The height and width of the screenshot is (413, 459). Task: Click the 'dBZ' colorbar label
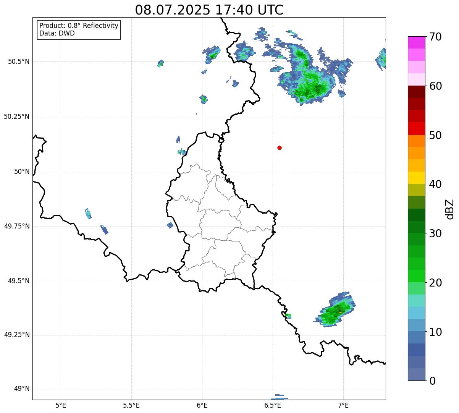click(x=450, y=209)
